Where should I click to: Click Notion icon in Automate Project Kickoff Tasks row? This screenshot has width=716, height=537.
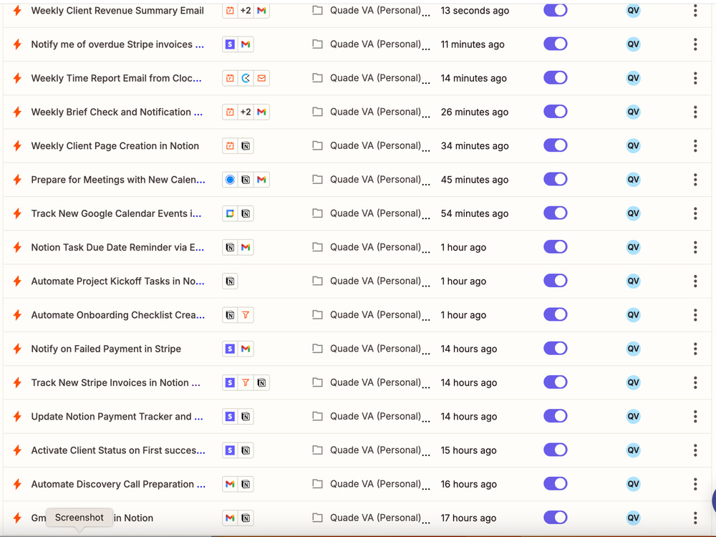230,281
